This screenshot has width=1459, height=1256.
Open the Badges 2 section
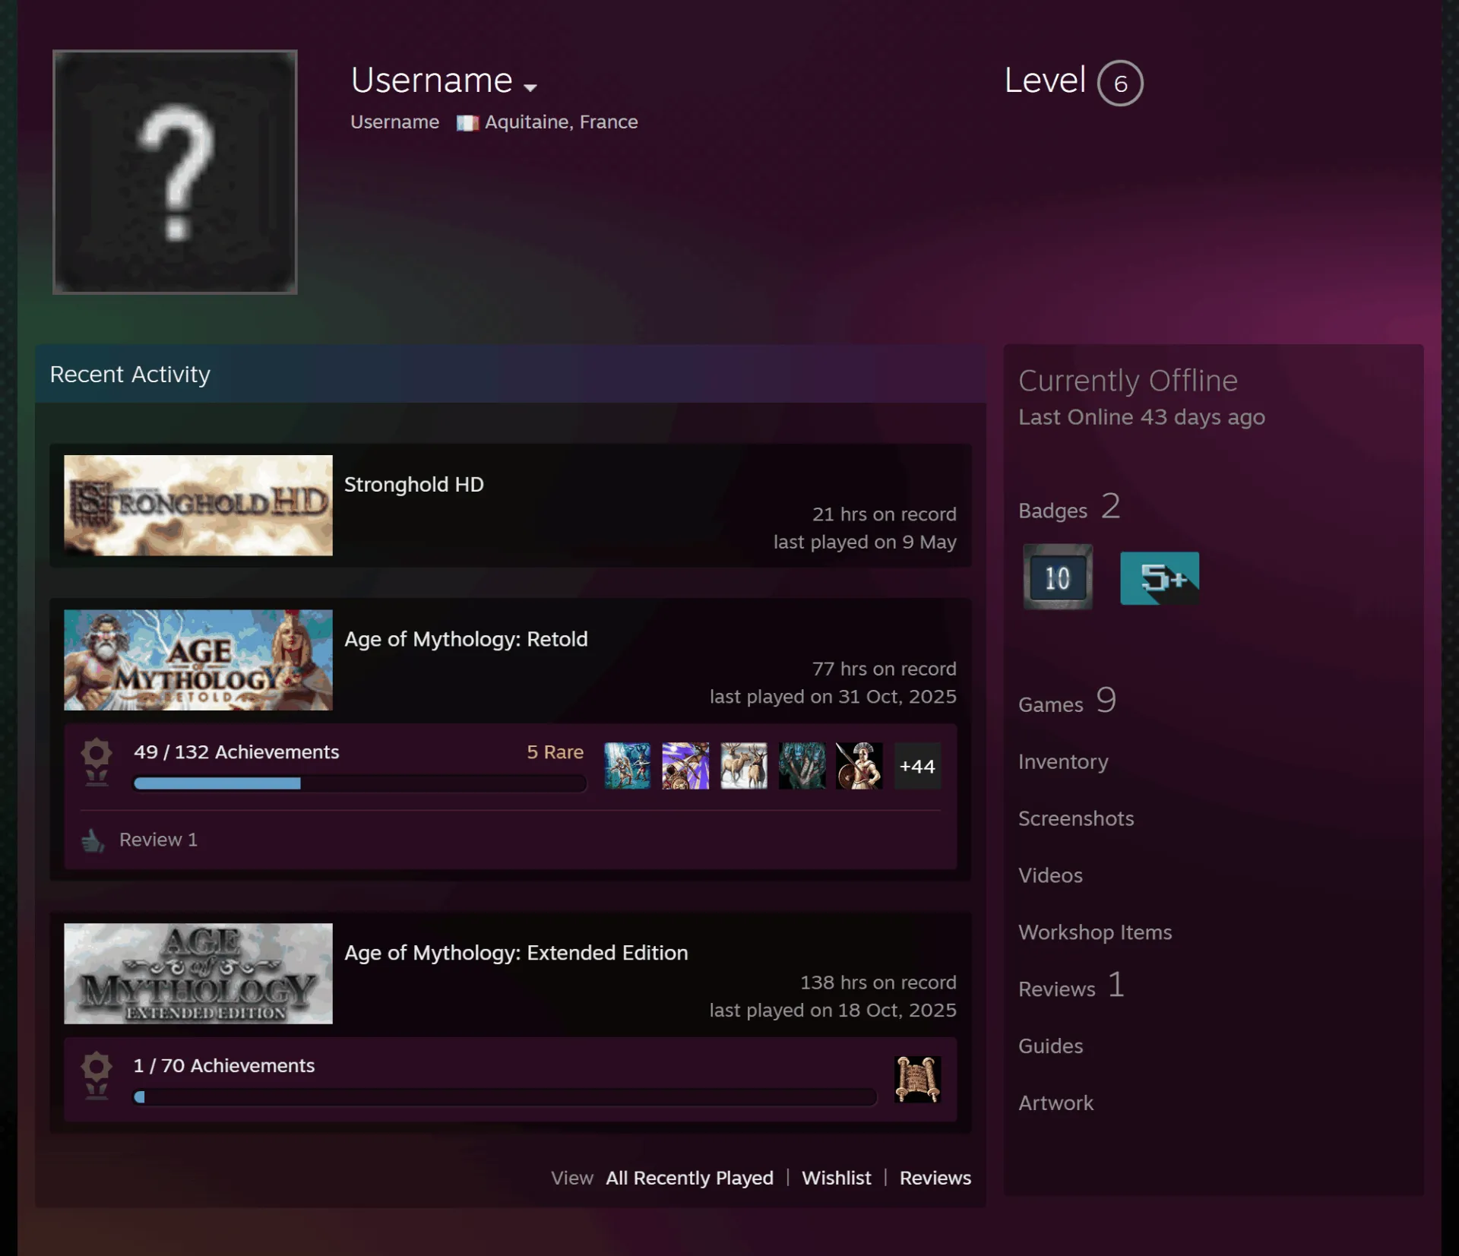point(1069,507)
